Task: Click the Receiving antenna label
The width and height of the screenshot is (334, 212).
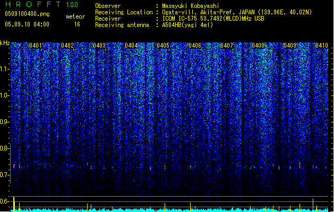Action: tap(122, 25)
